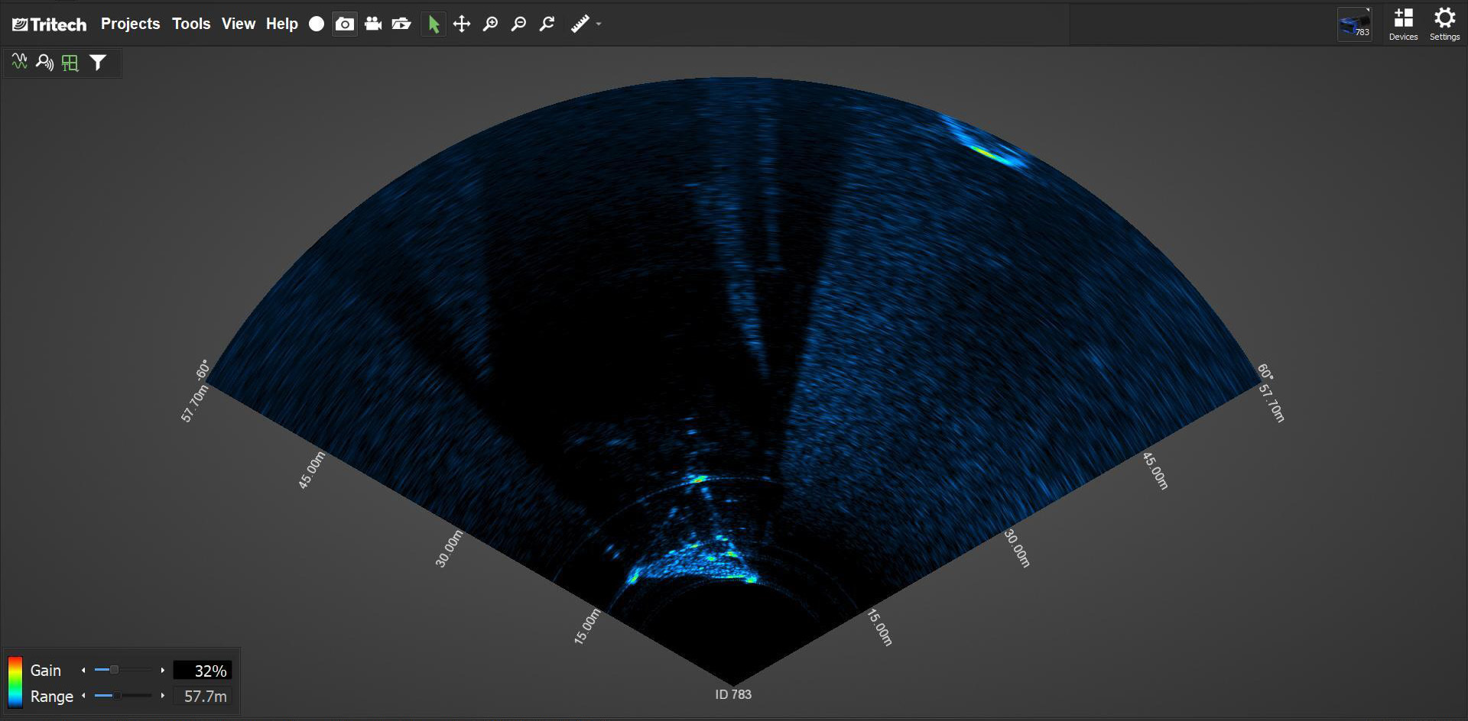Click the record button in toolbar
This screenshot has height=721, width=1468.
(317, 24)
